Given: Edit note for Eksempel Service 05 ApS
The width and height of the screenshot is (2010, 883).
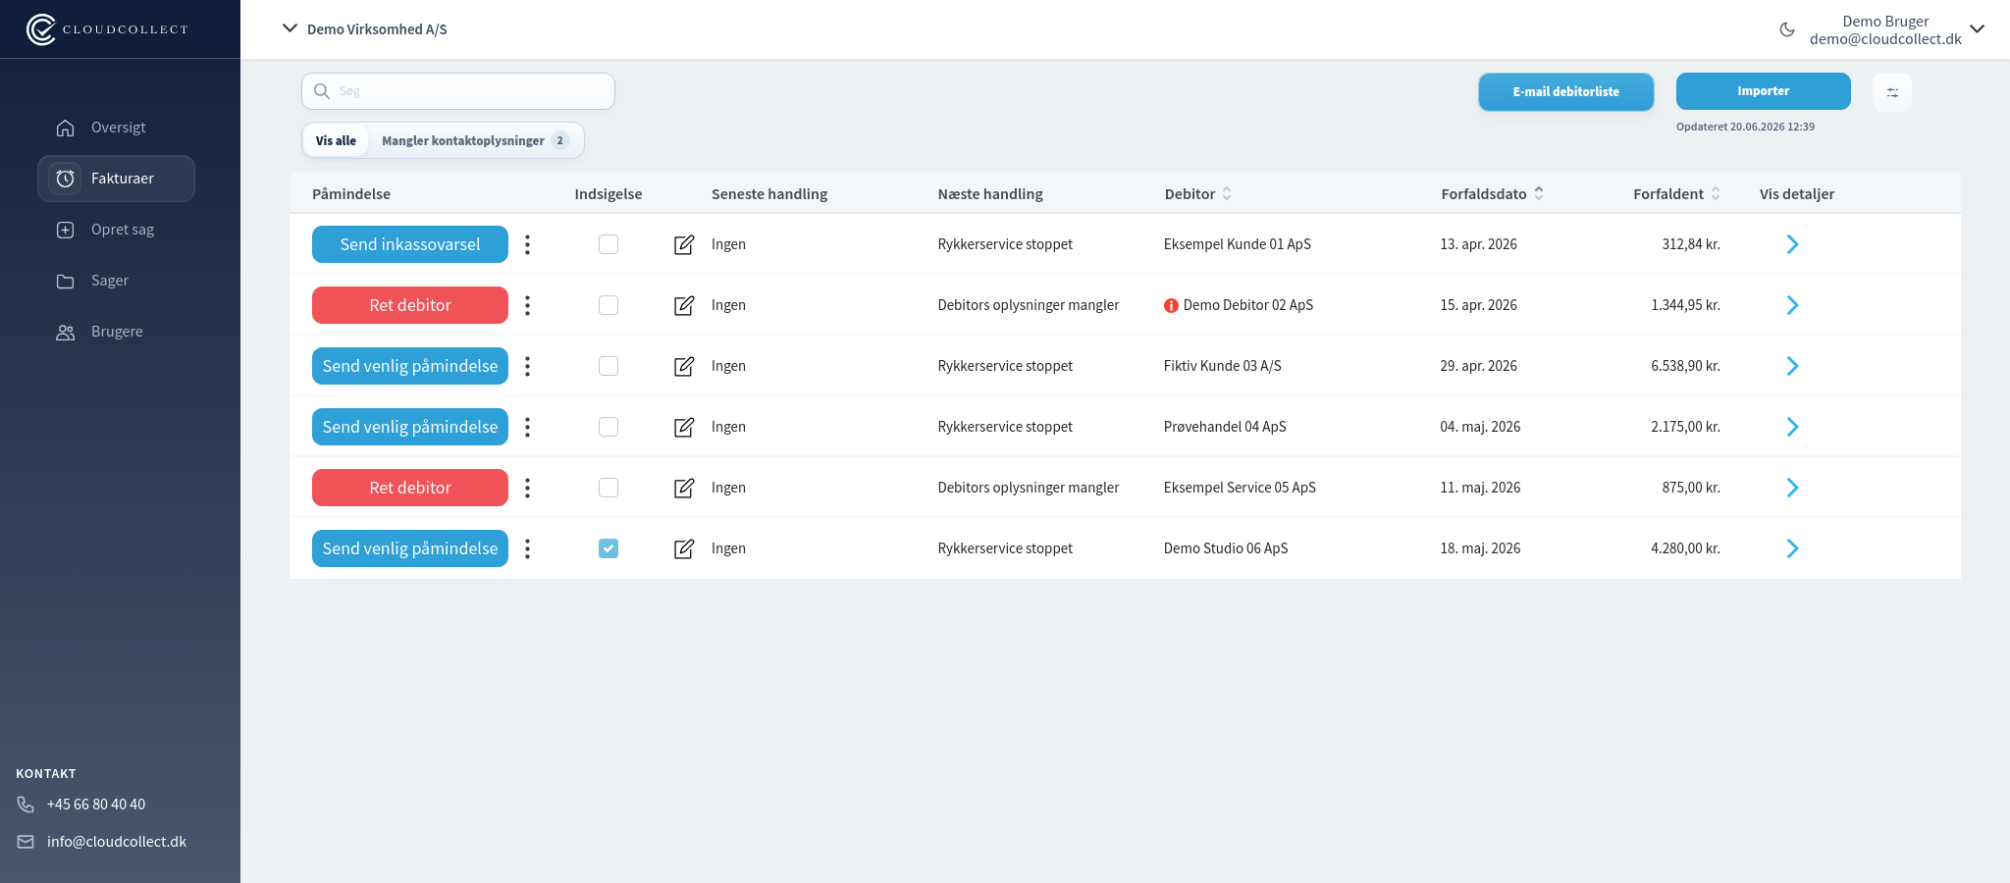Looking at the screenshot, I should [x=684, y=488].
